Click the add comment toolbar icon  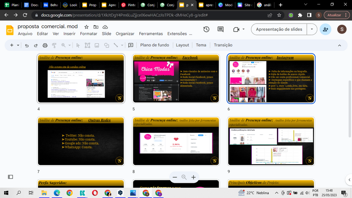[131, 45]
